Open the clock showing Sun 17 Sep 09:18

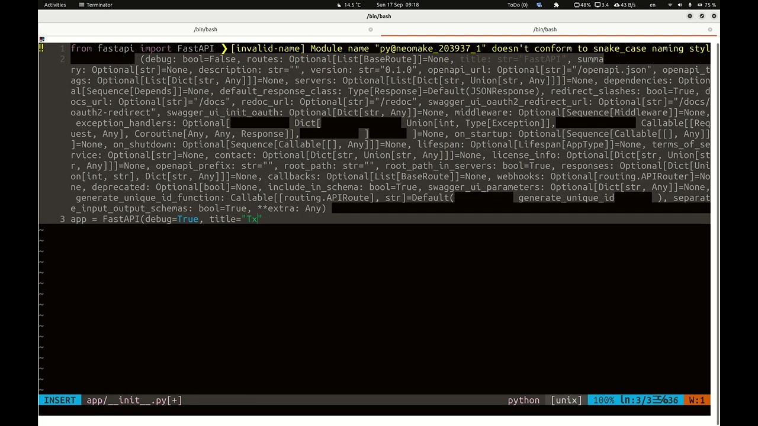pyautogui.click(x=398, y=5)
